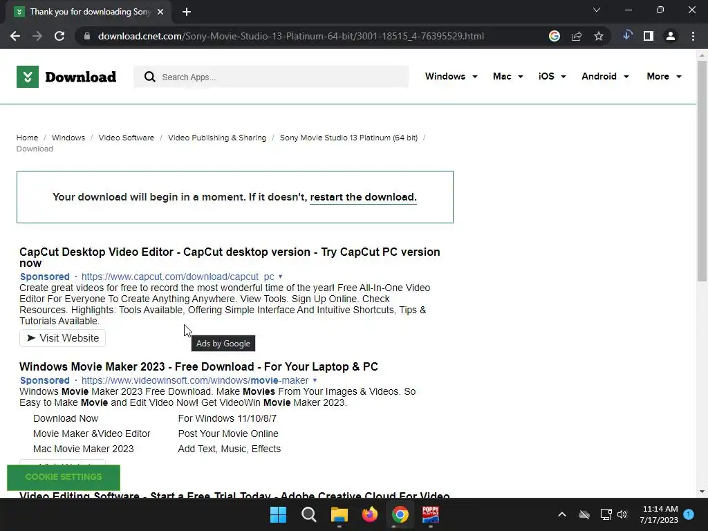Open Chrome profile icon
Screen dimensions: 708x531
[x=671, y=36]
